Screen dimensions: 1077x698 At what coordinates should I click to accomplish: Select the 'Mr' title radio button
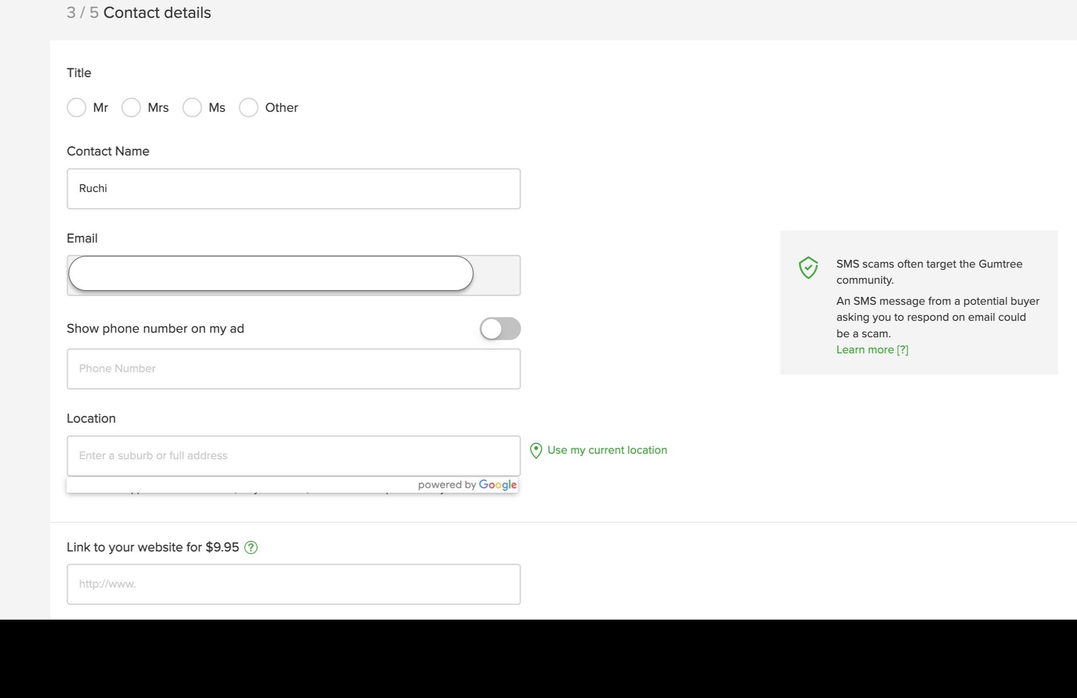tap(76, 107)
